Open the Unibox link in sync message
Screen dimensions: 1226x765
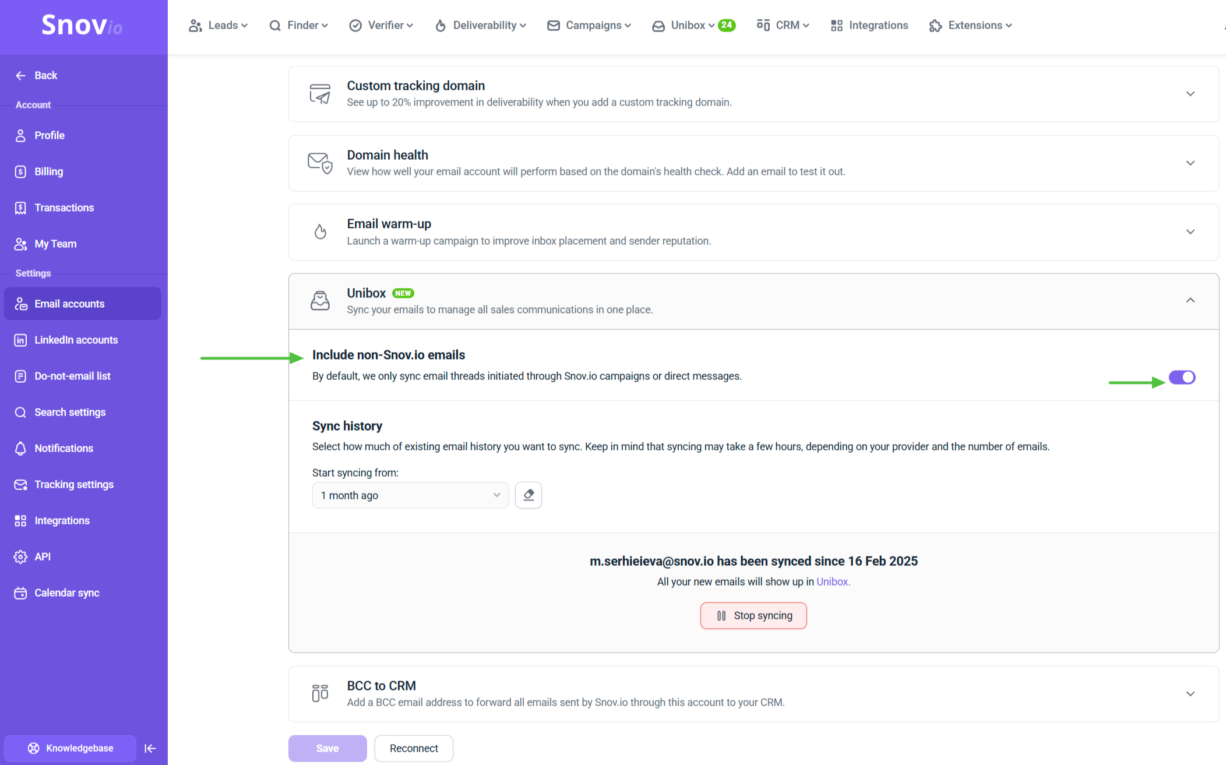pos(832,581)
